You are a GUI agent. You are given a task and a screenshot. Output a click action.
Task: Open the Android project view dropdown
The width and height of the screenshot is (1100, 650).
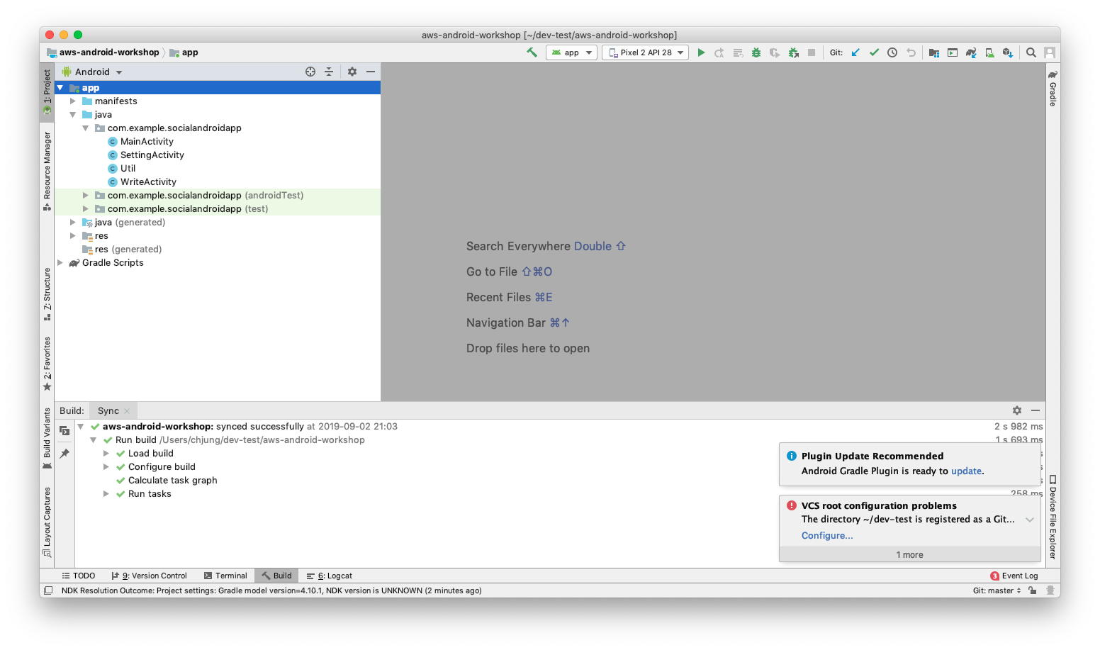click(92, 72)
